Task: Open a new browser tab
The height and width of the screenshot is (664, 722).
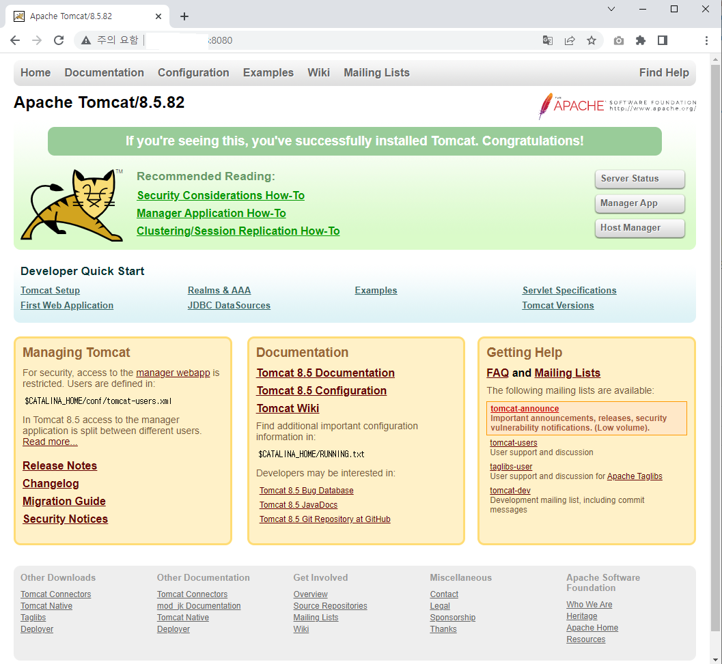Action: tap(184, 16)
